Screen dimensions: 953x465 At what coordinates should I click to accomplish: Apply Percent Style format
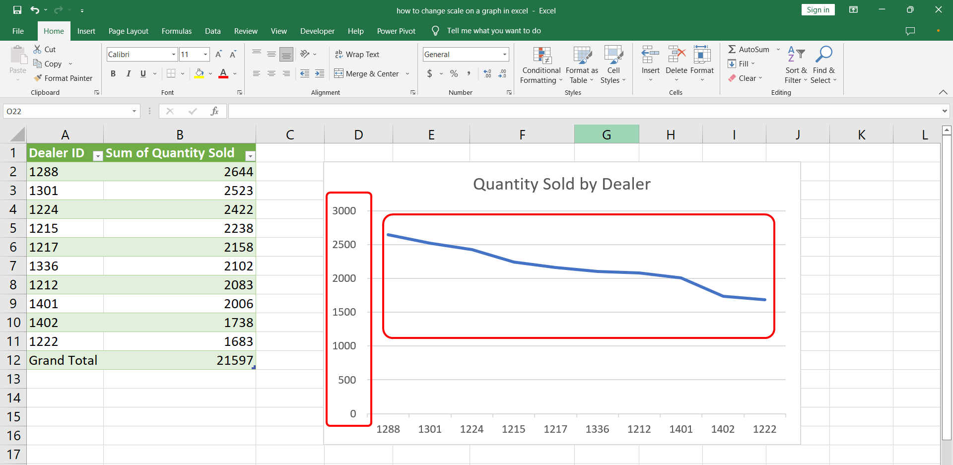[x=454, y=73]
